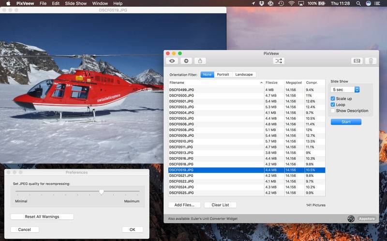Select the highlighted row DSCF0519.JPG
Viewport: 387px width, 241px height.
pyautogui.click(x=247, y=170)
